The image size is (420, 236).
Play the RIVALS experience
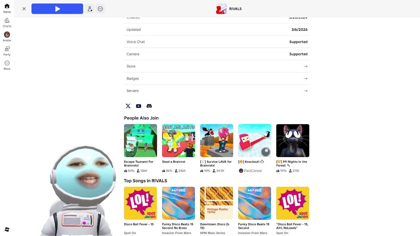[57, 9]
